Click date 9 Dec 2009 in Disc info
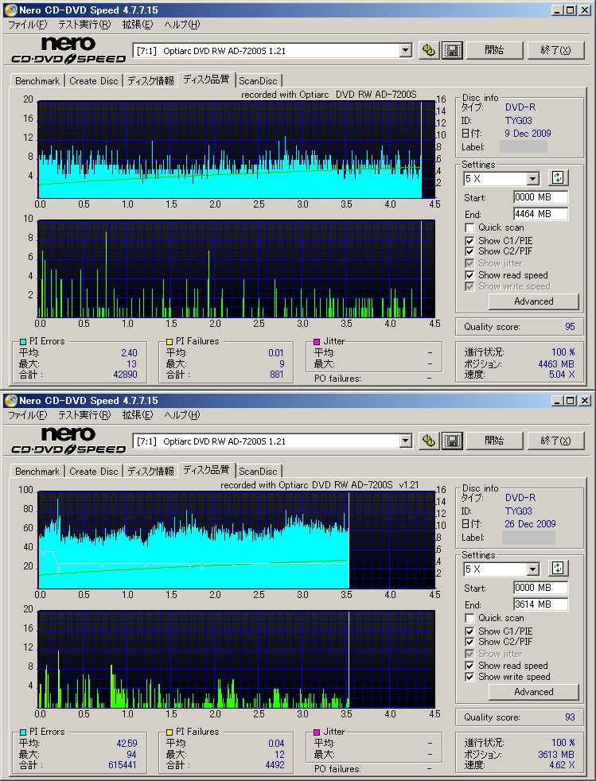 pos(528,134)
